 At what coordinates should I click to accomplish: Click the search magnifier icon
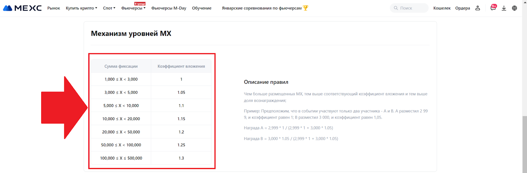click(396, 8)
